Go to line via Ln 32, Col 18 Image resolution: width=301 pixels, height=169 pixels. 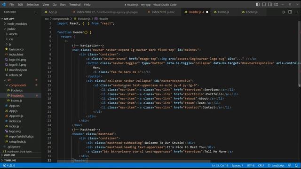(220, 165)
